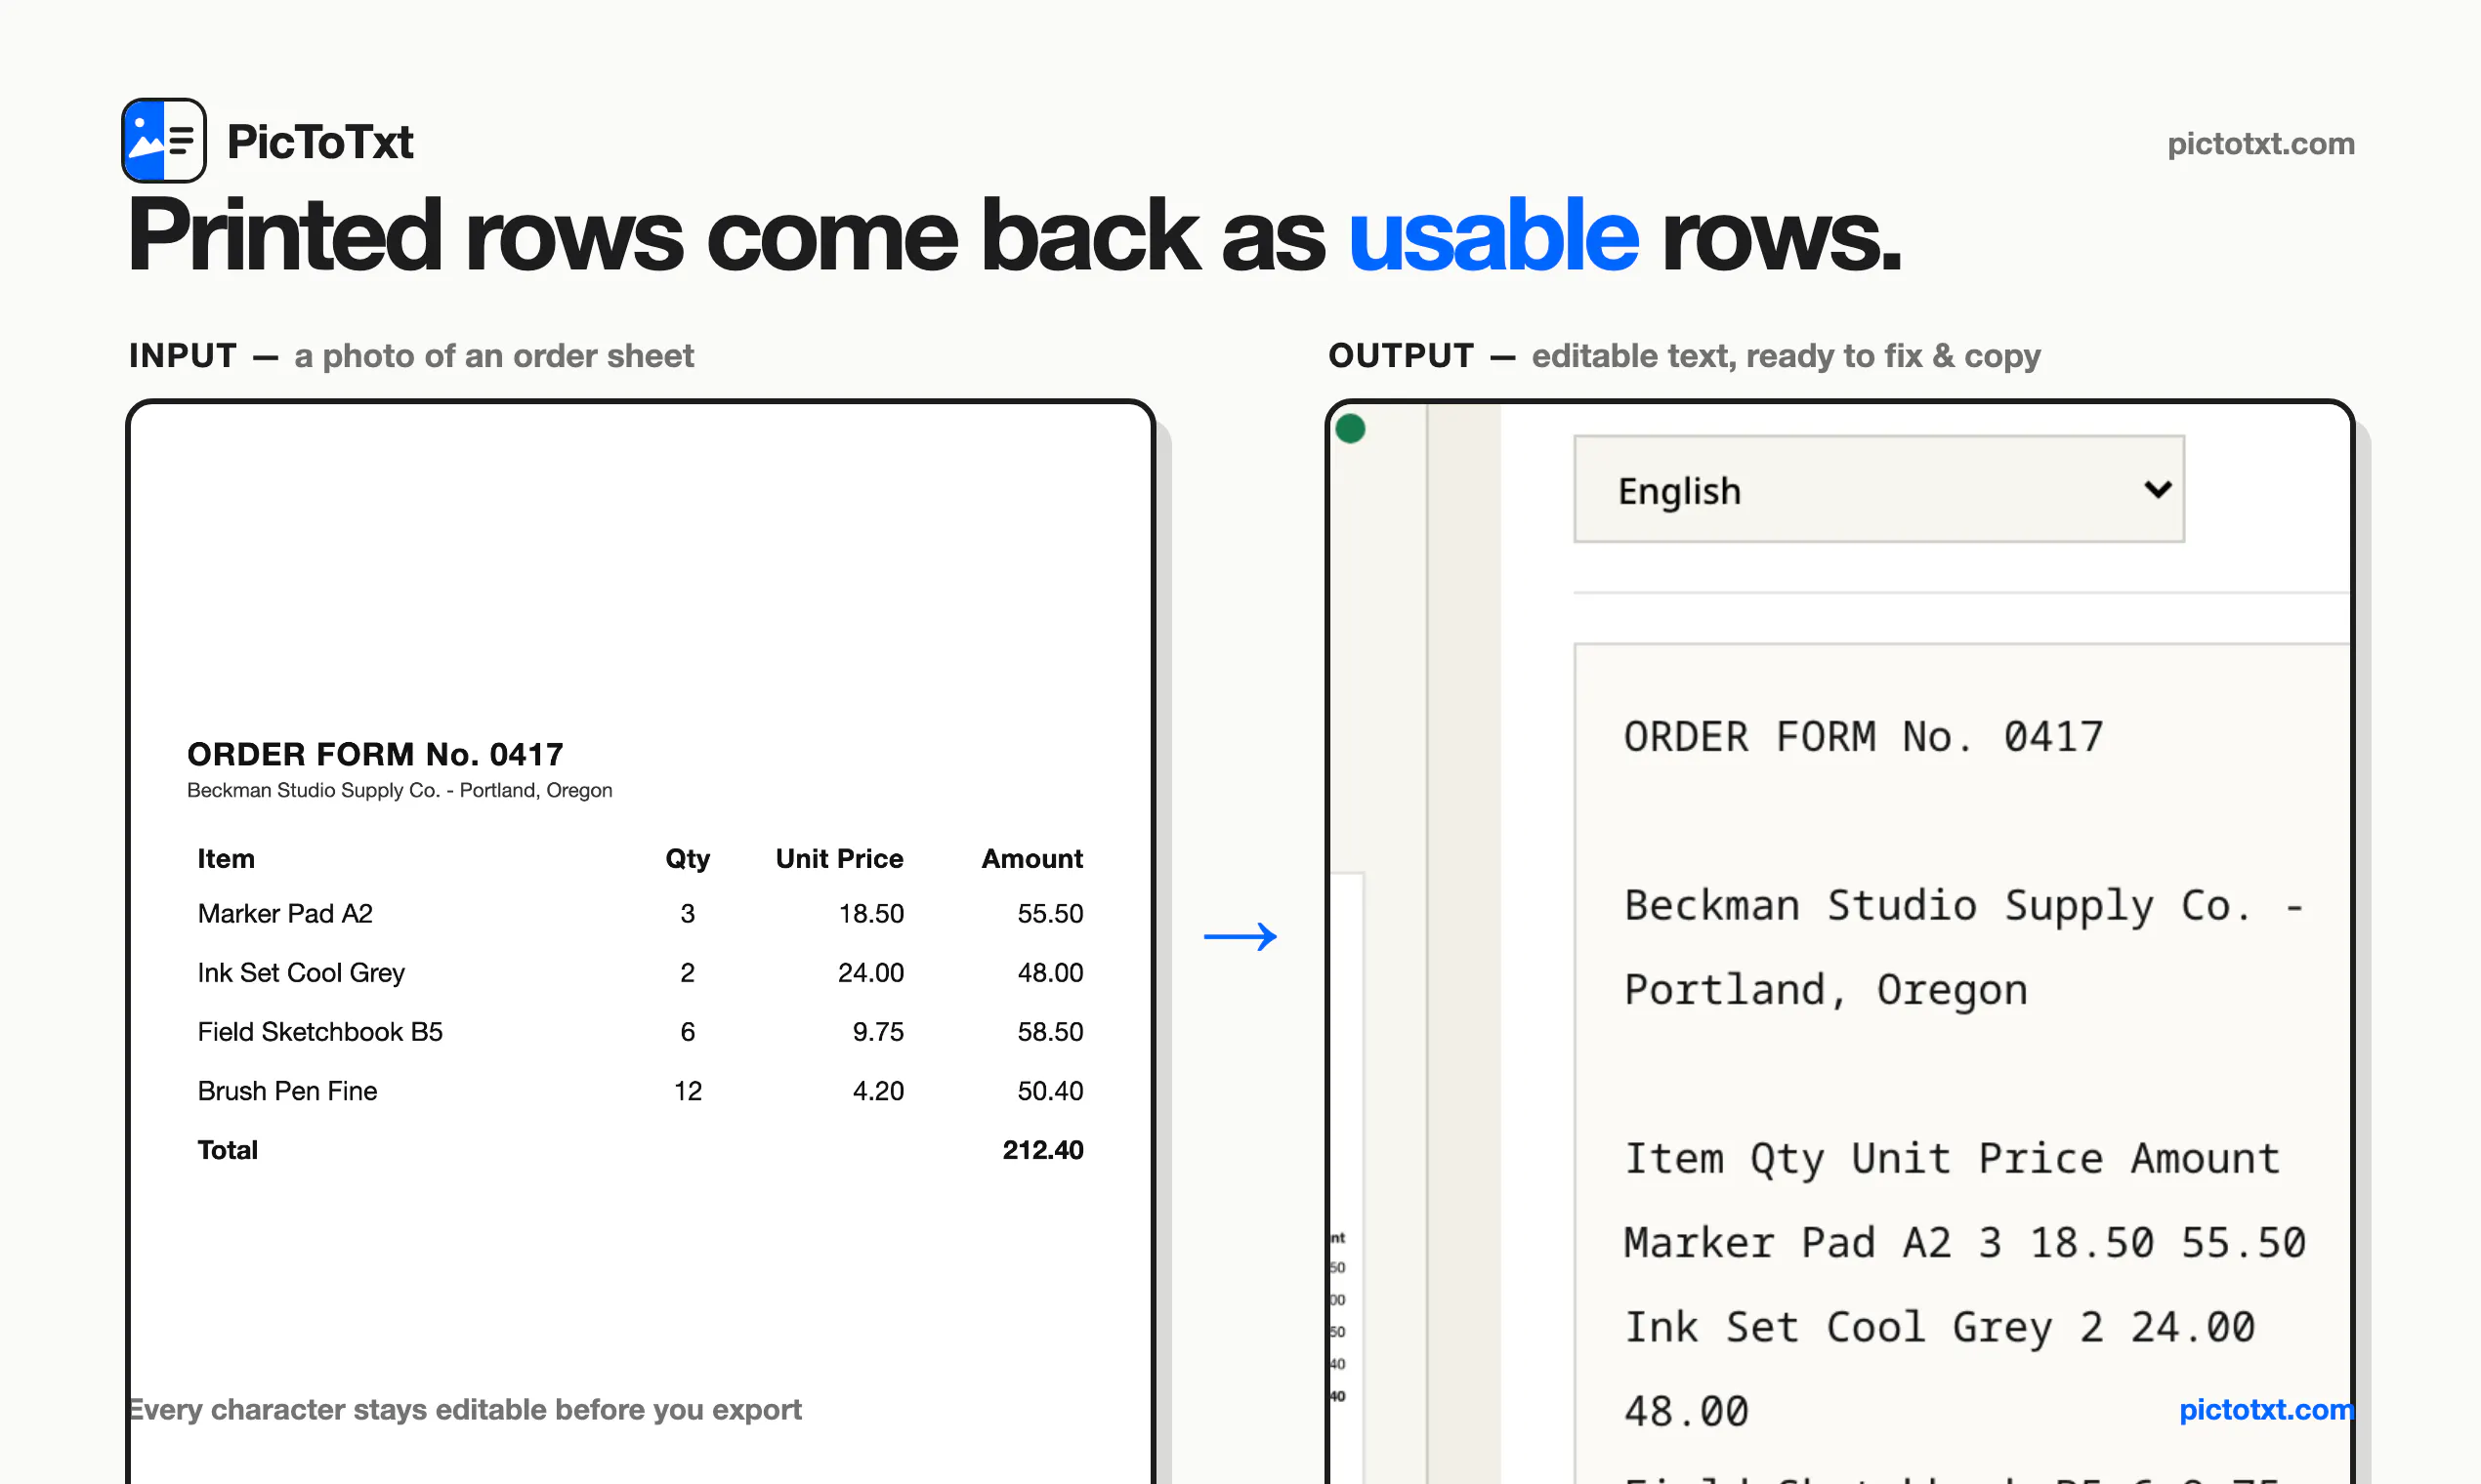The width and height of the screenshot is (2481, 1484).
Task: Click the 'ORDER FORM No. 0417' heading in input sheet
Action: click(x=375, y=754)
